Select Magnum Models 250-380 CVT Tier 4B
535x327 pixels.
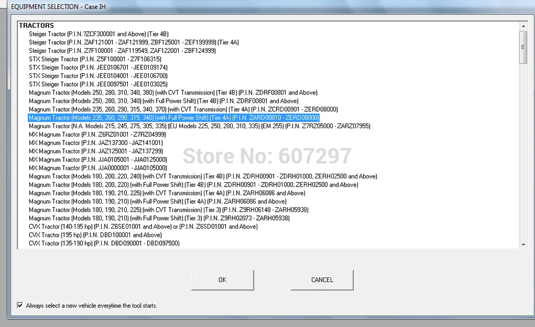coord(173,92)
